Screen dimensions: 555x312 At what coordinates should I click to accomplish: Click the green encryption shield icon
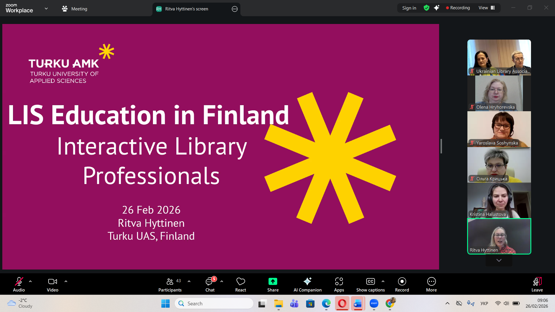426,8
